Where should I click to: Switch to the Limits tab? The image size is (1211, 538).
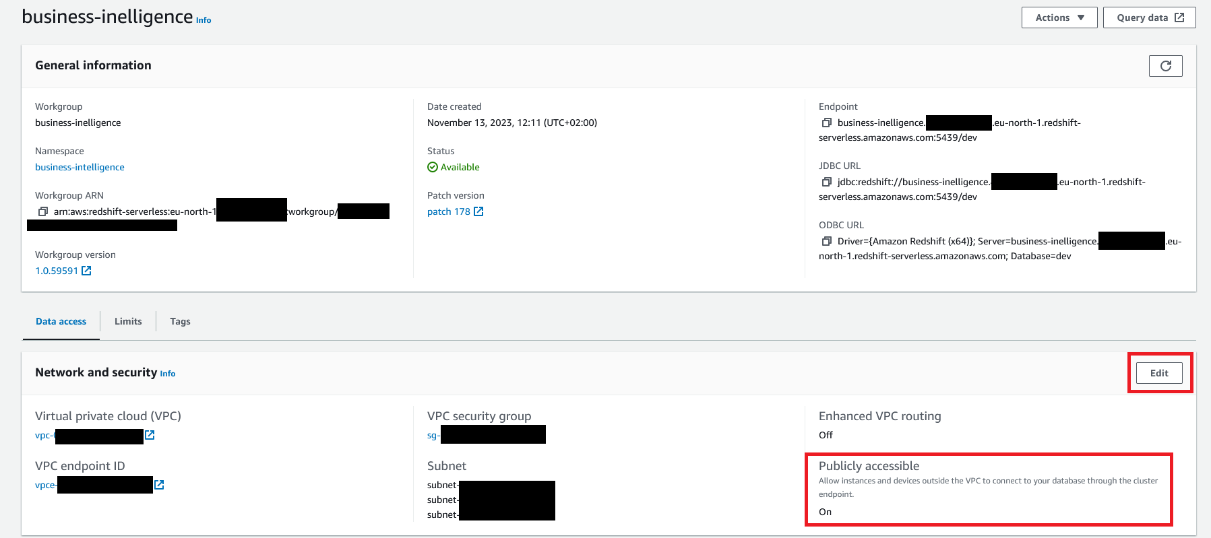(128, 321)
